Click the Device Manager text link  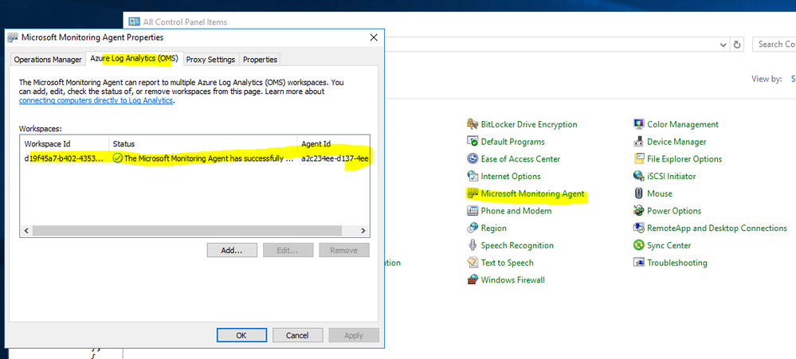point(676,142)
